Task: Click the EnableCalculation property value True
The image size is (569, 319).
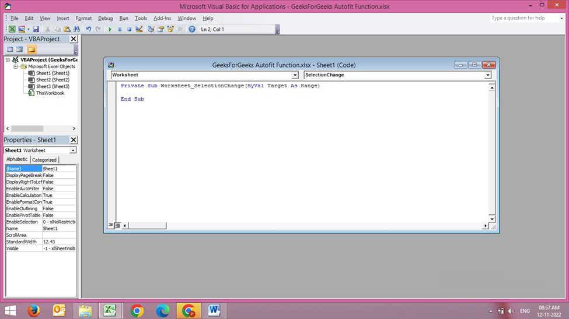Action: 59,195
